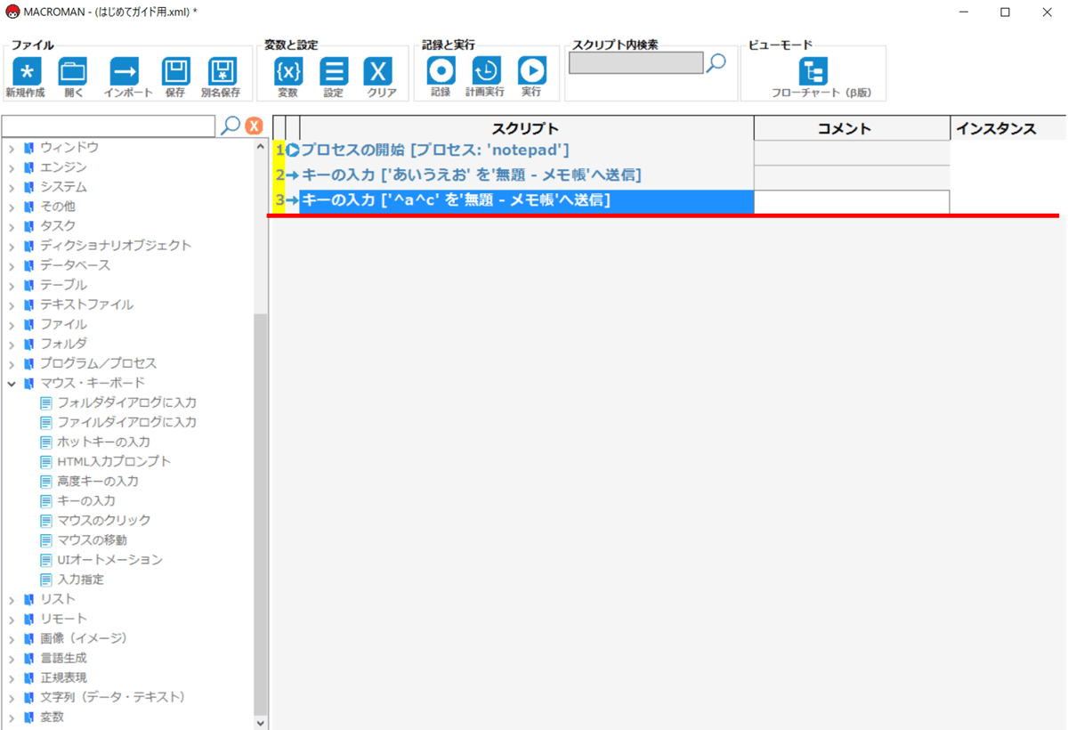Click the comment cell of line 1
The image size is (1068, 730).
click(x=852, y=152)
